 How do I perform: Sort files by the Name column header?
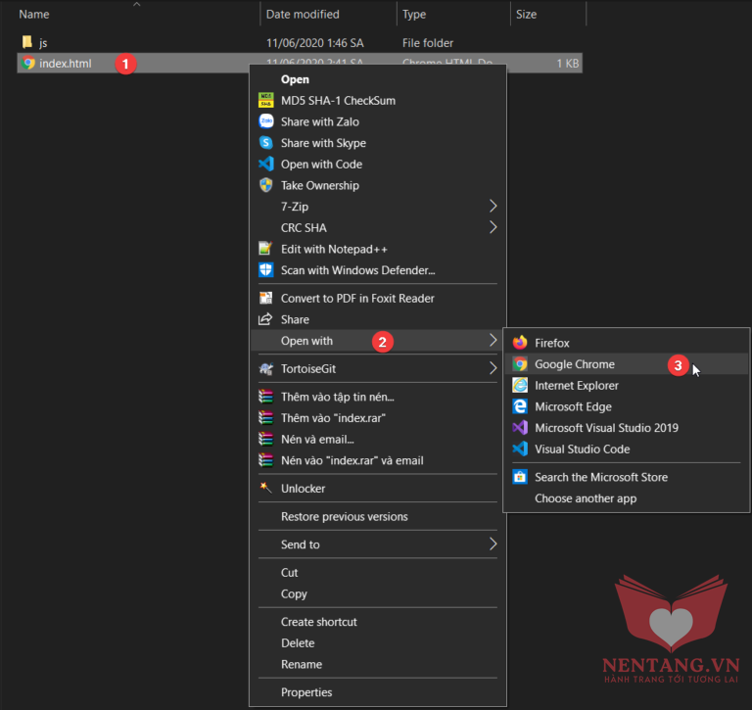(x=34, y=15)
